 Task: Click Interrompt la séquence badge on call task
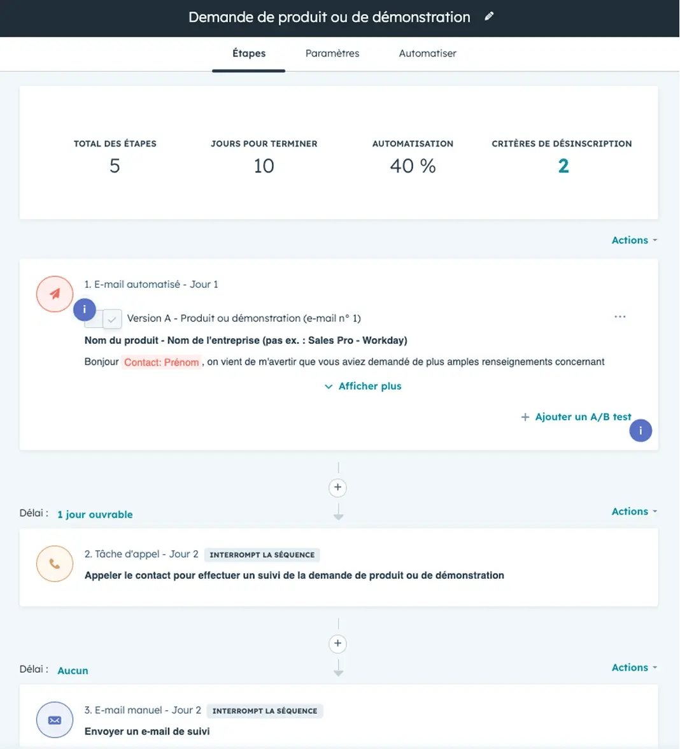click(x=262, y=555)
